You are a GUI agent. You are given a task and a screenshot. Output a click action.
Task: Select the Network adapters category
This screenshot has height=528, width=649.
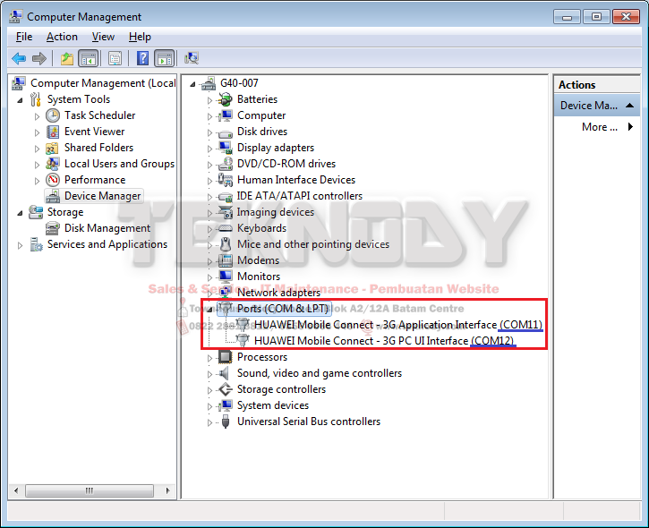[x=278, y=293]
